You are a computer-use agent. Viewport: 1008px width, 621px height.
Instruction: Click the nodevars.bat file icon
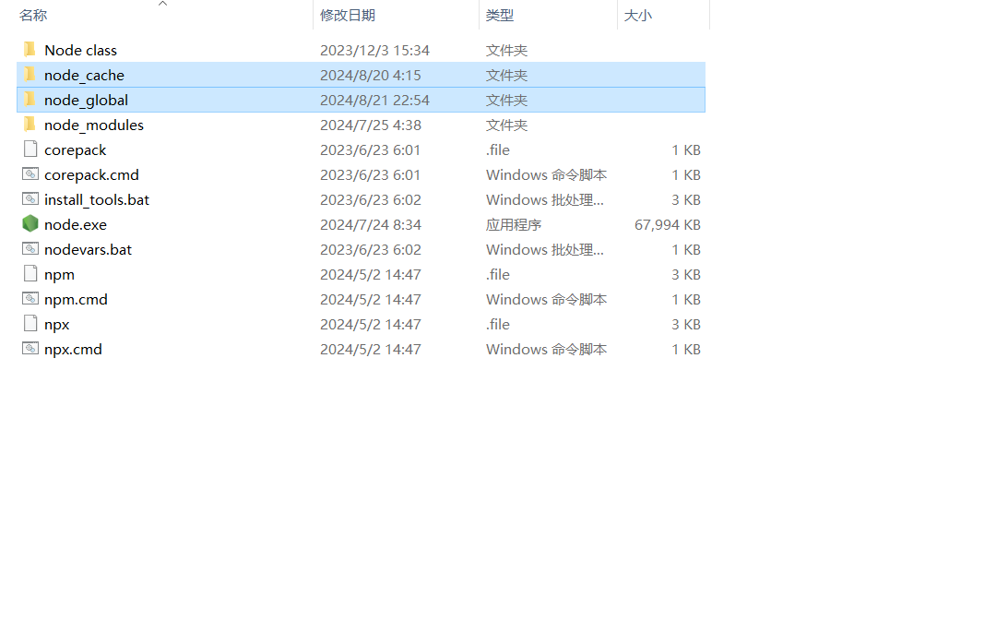(x=30, y=249)
